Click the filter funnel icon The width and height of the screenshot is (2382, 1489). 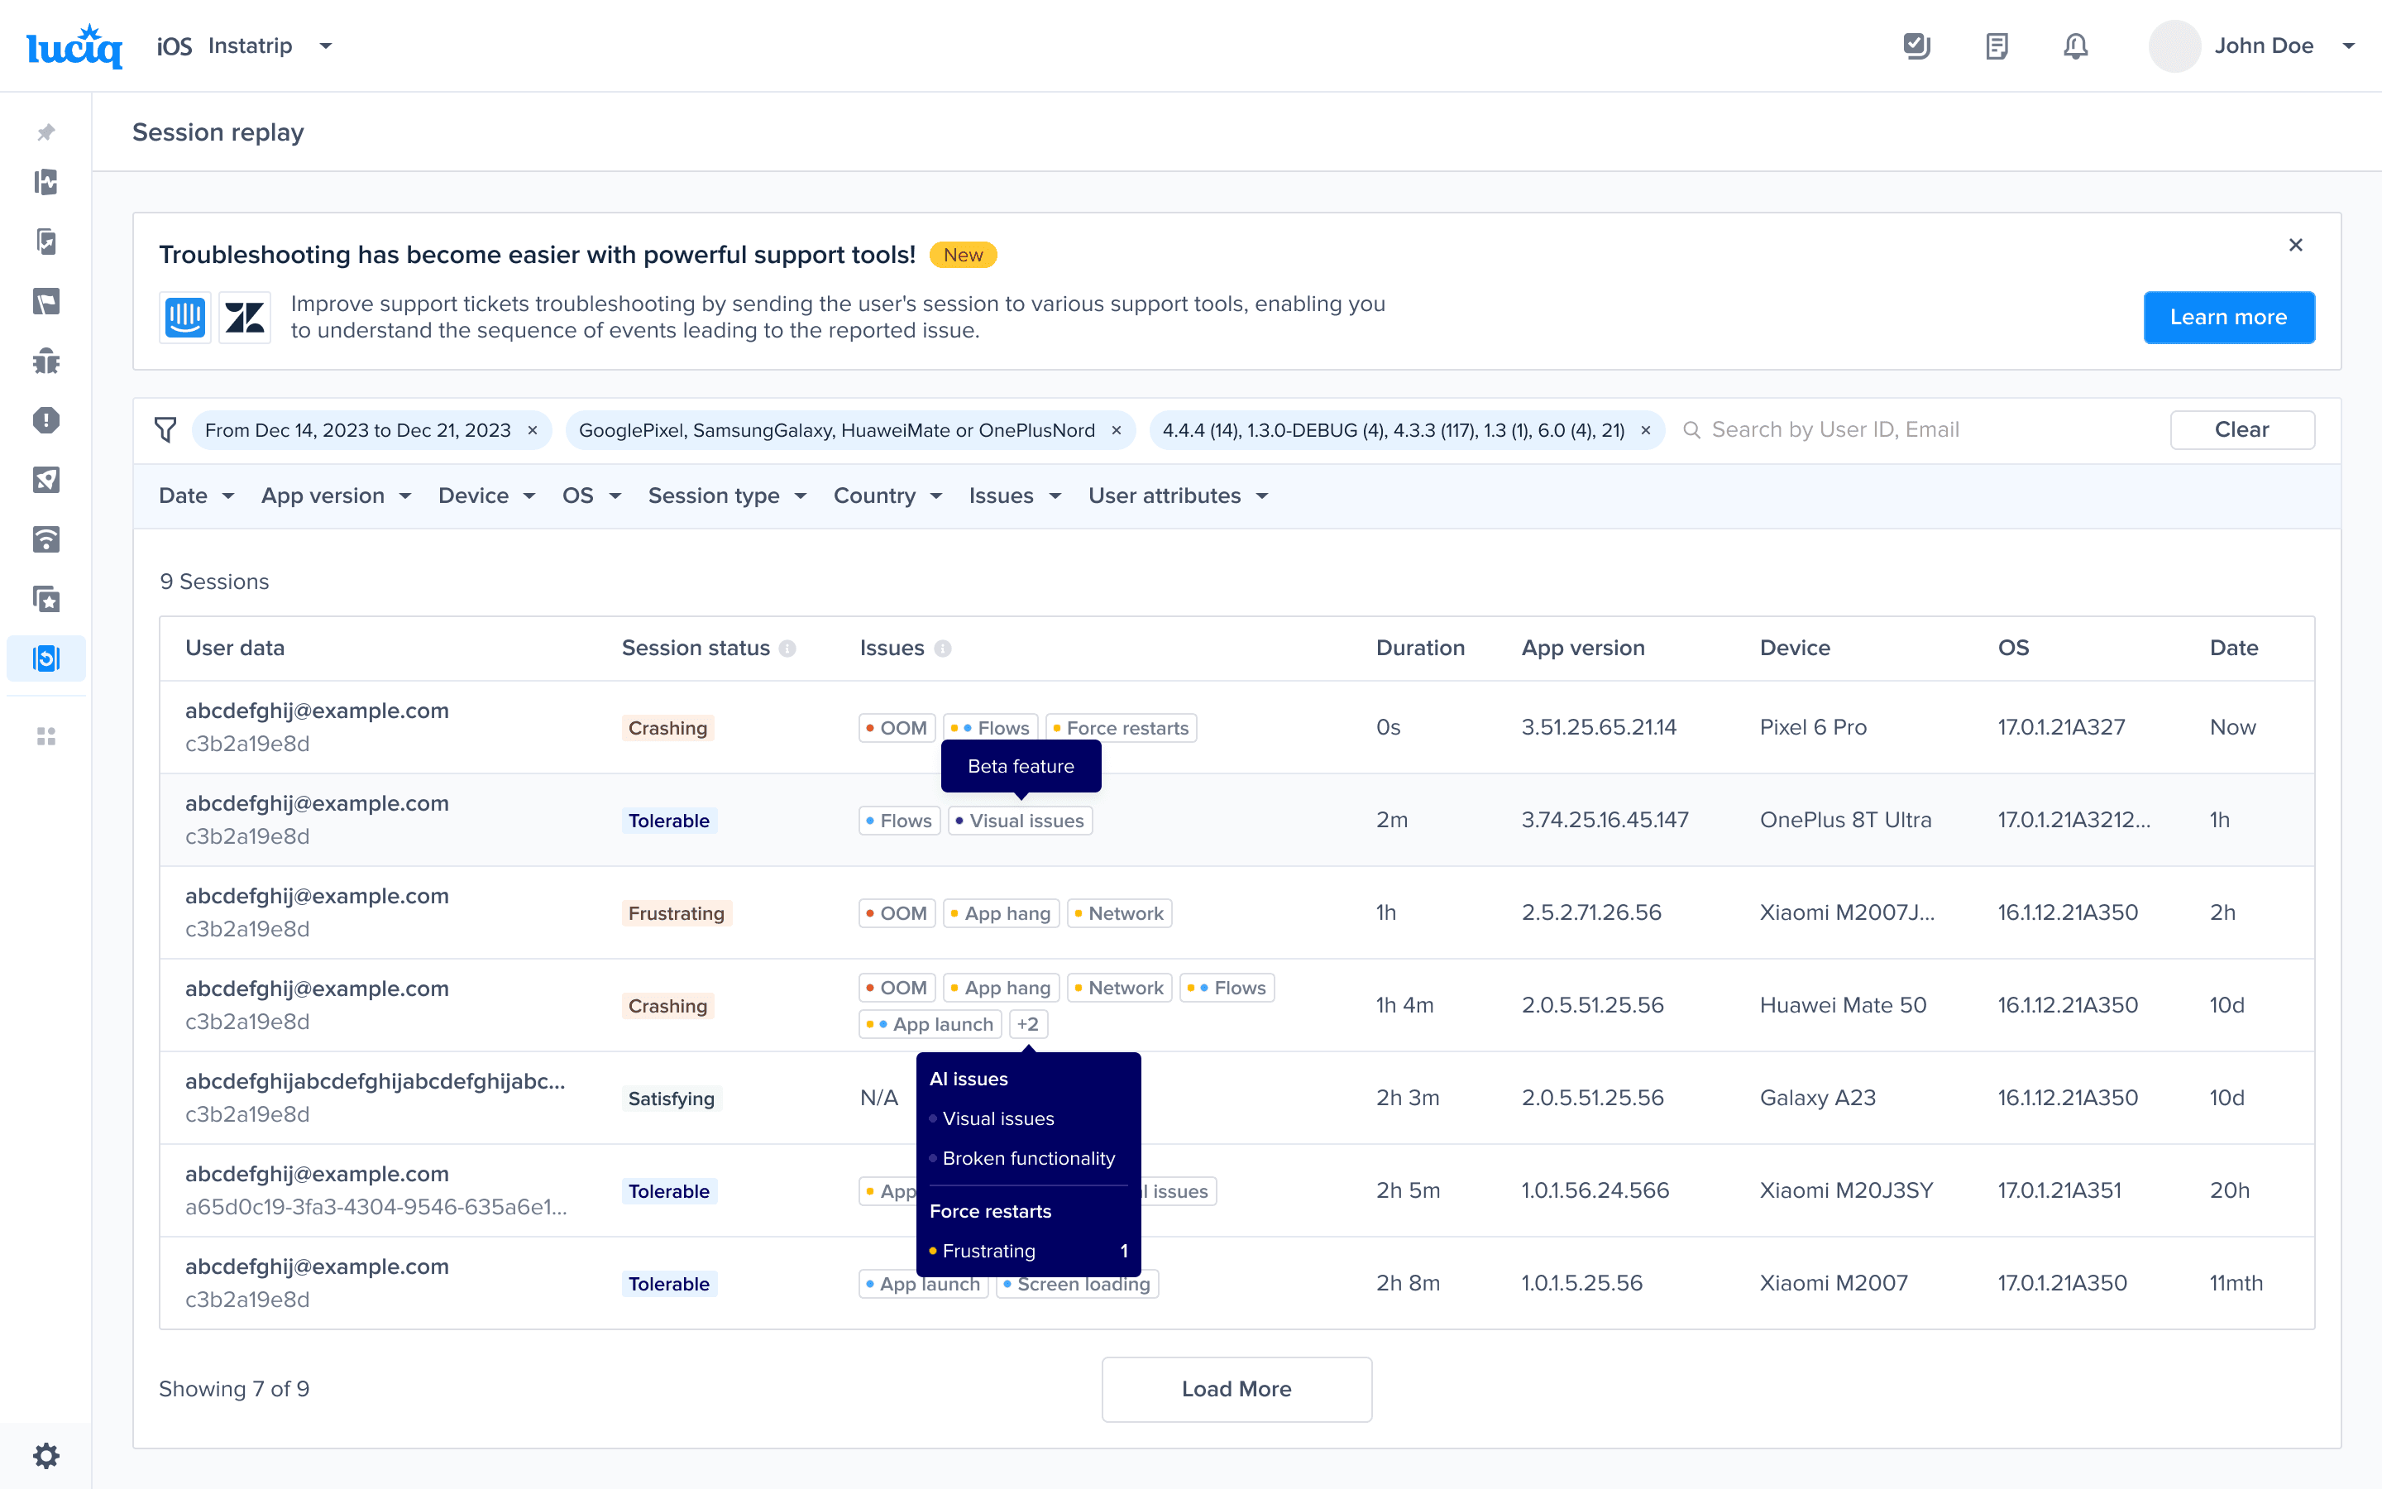(x=165, y=430)
